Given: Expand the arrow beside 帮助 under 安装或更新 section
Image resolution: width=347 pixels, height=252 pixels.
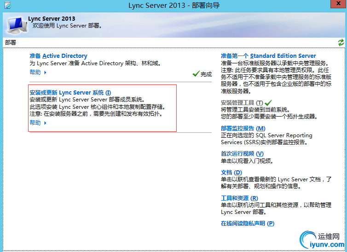Looking at the screenshot, I should click(x=46, y=123).
